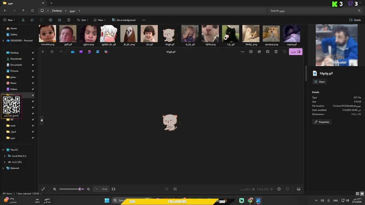Go to previous image with left arrow
365x205 pixels.
coord(42,120)
